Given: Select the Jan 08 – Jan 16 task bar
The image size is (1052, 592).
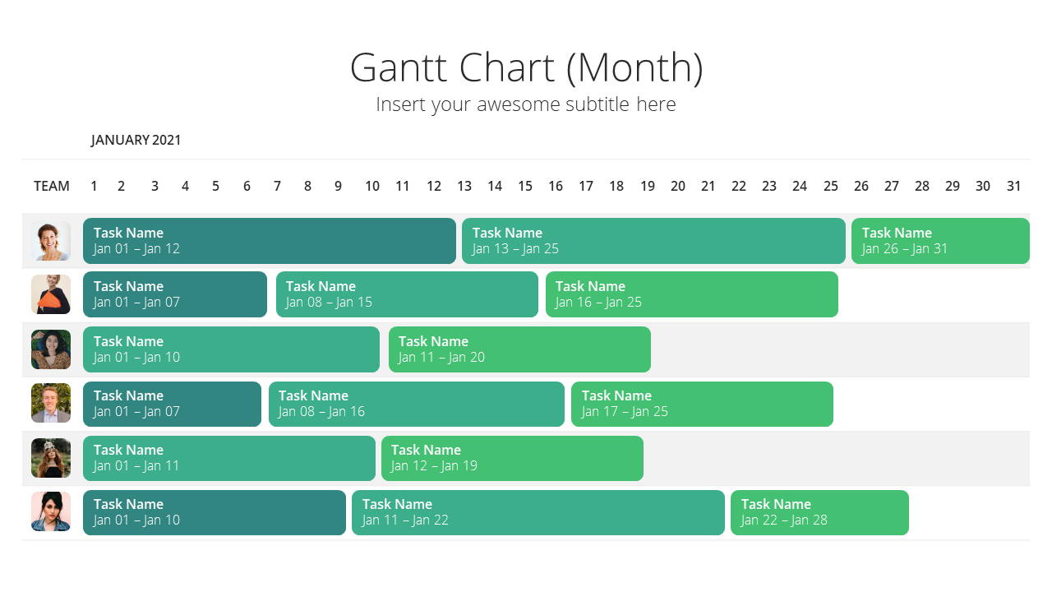Looking at the screenshot, I should 417,404.
